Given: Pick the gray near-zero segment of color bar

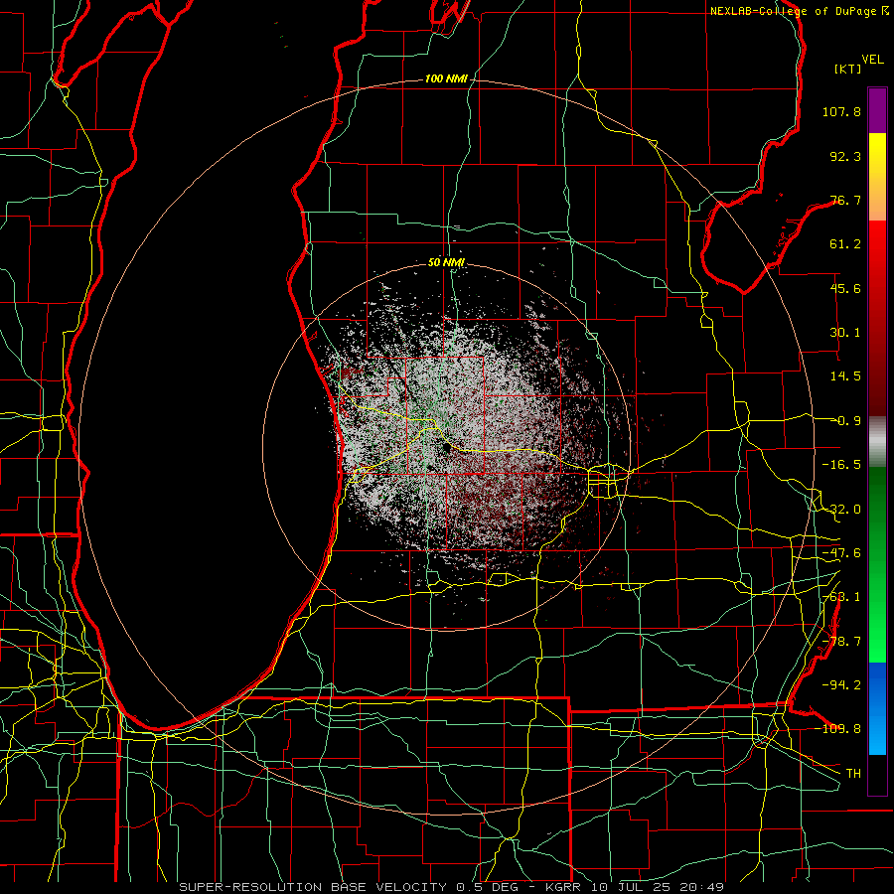Looking at the screenshot, I should pos(877,442).
